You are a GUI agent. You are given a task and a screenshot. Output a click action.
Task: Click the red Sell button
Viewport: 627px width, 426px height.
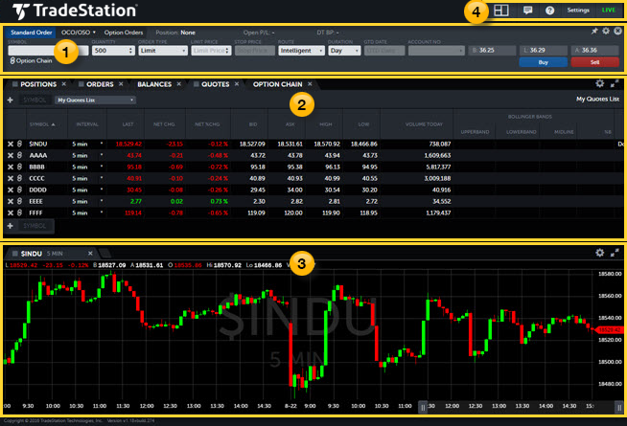click(x=594, y=62)
